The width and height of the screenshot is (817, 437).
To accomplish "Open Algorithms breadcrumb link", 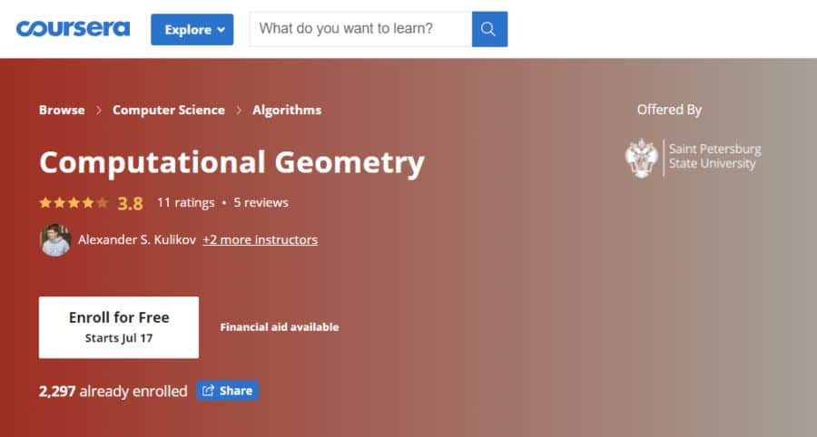I will (x=287, y=110).
